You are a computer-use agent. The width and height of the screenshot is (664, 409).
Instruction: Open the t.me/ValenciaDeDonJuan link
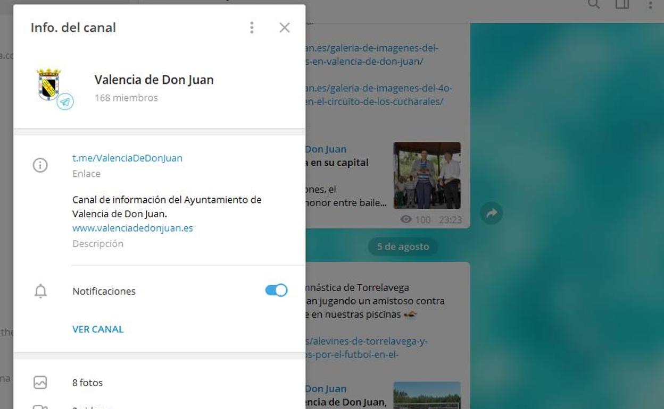pos(127,158)
